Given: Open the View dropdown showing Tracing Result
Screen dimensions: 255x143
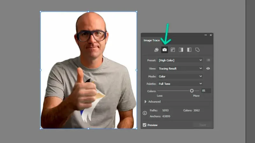Looking at the screenshot, I should [x=180, y=68].
